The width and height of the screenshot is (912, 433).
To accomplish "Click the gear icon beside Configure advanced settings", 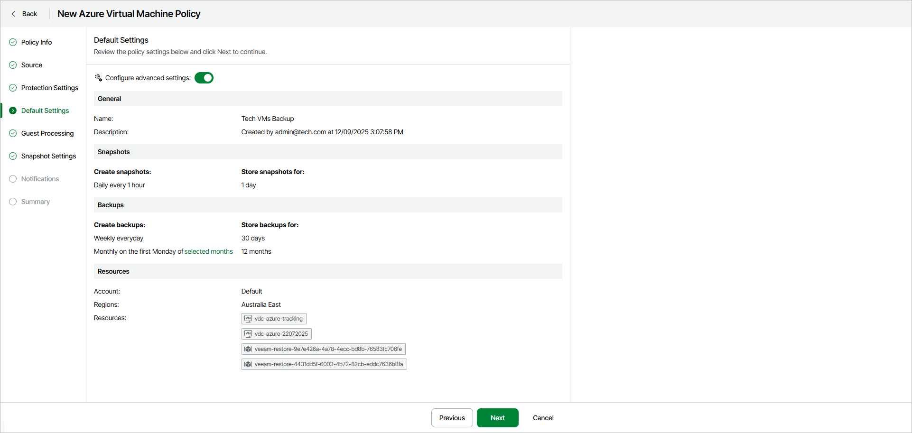I will coord(99,78).
